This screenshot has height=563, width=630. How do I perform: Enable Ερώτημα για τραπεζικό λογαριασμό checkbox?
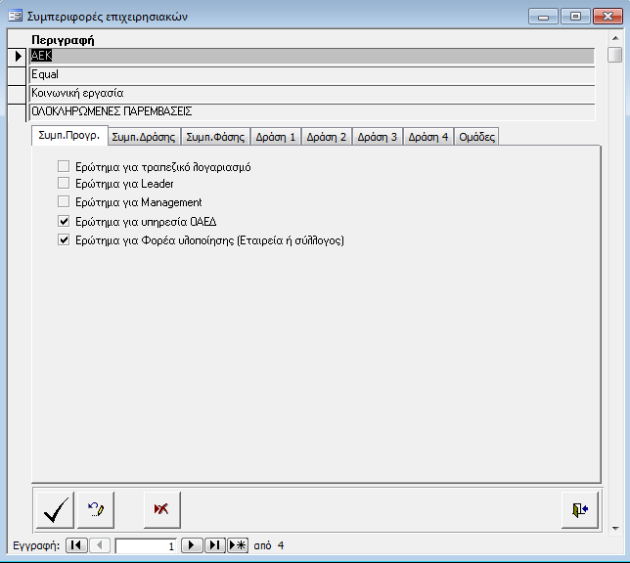click(x=65, y=167)
